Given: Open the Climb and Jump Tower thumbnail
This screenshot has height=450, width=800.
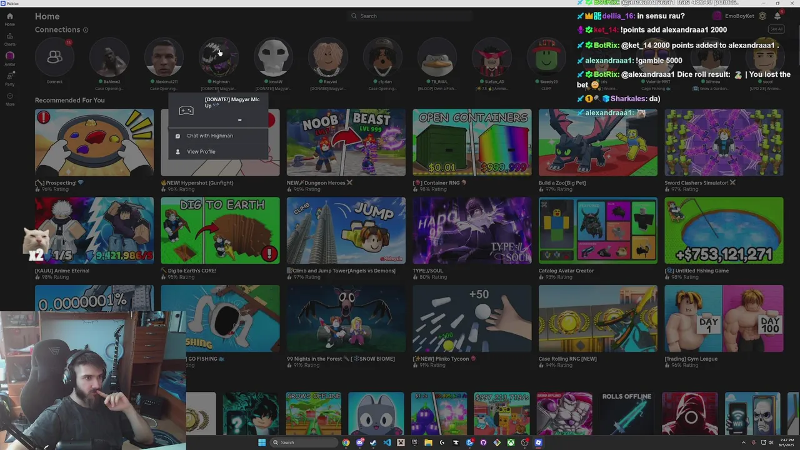Looking at the screenshot, I should [x=346, y=231].
